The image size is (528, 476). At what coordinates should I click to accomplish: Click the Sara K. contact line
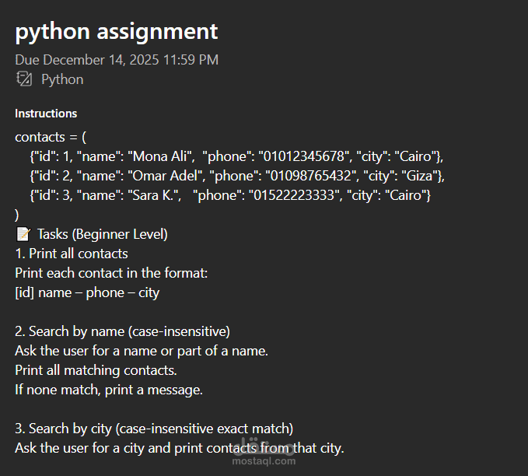point(230,195)
